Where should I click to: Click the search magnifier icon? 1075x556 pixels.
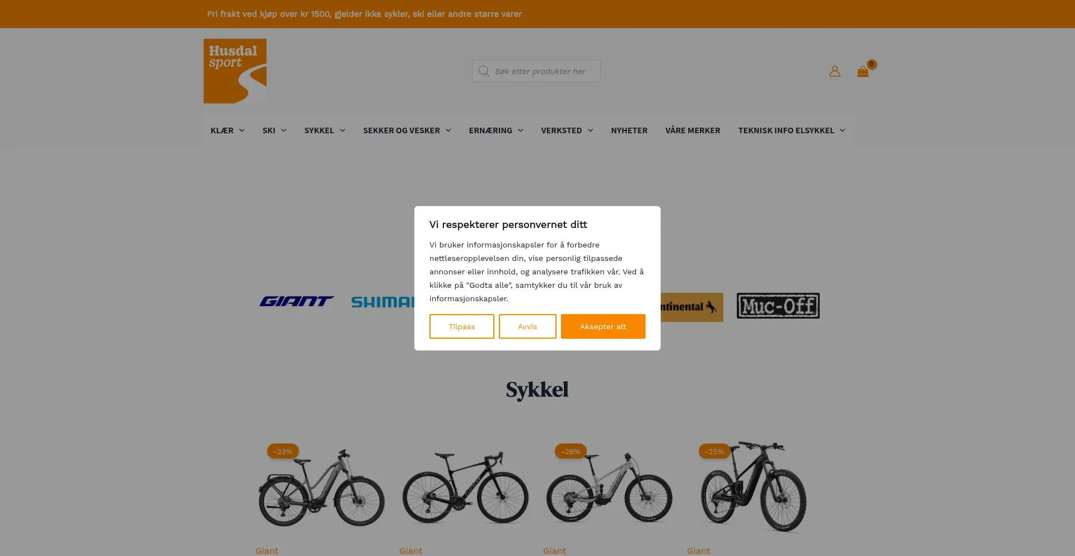[x=484, y=71]
